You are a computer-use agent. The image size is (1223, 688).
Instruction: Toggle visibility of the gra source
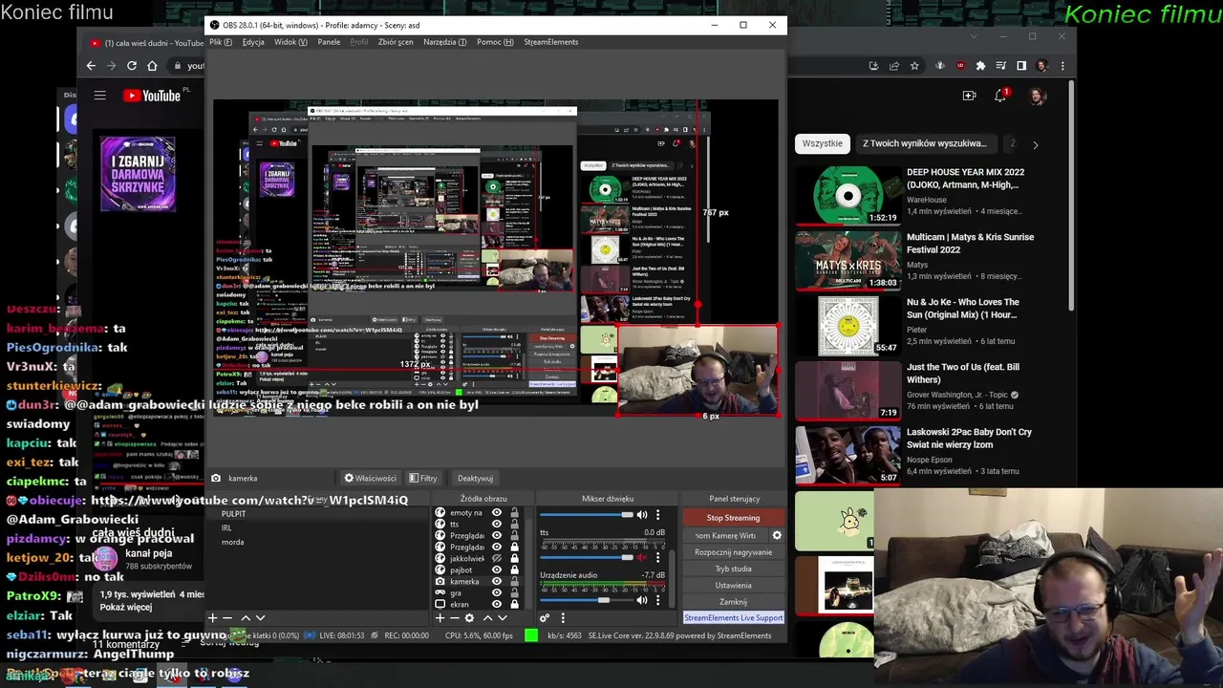(496, 593)
